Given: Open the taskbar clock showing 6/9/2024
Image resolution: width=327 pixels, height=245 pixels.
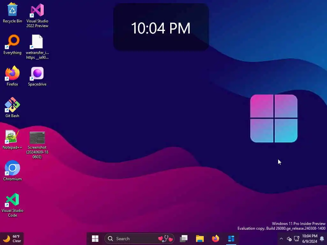Looking at the screenshot, I should (x=309, y=239).
